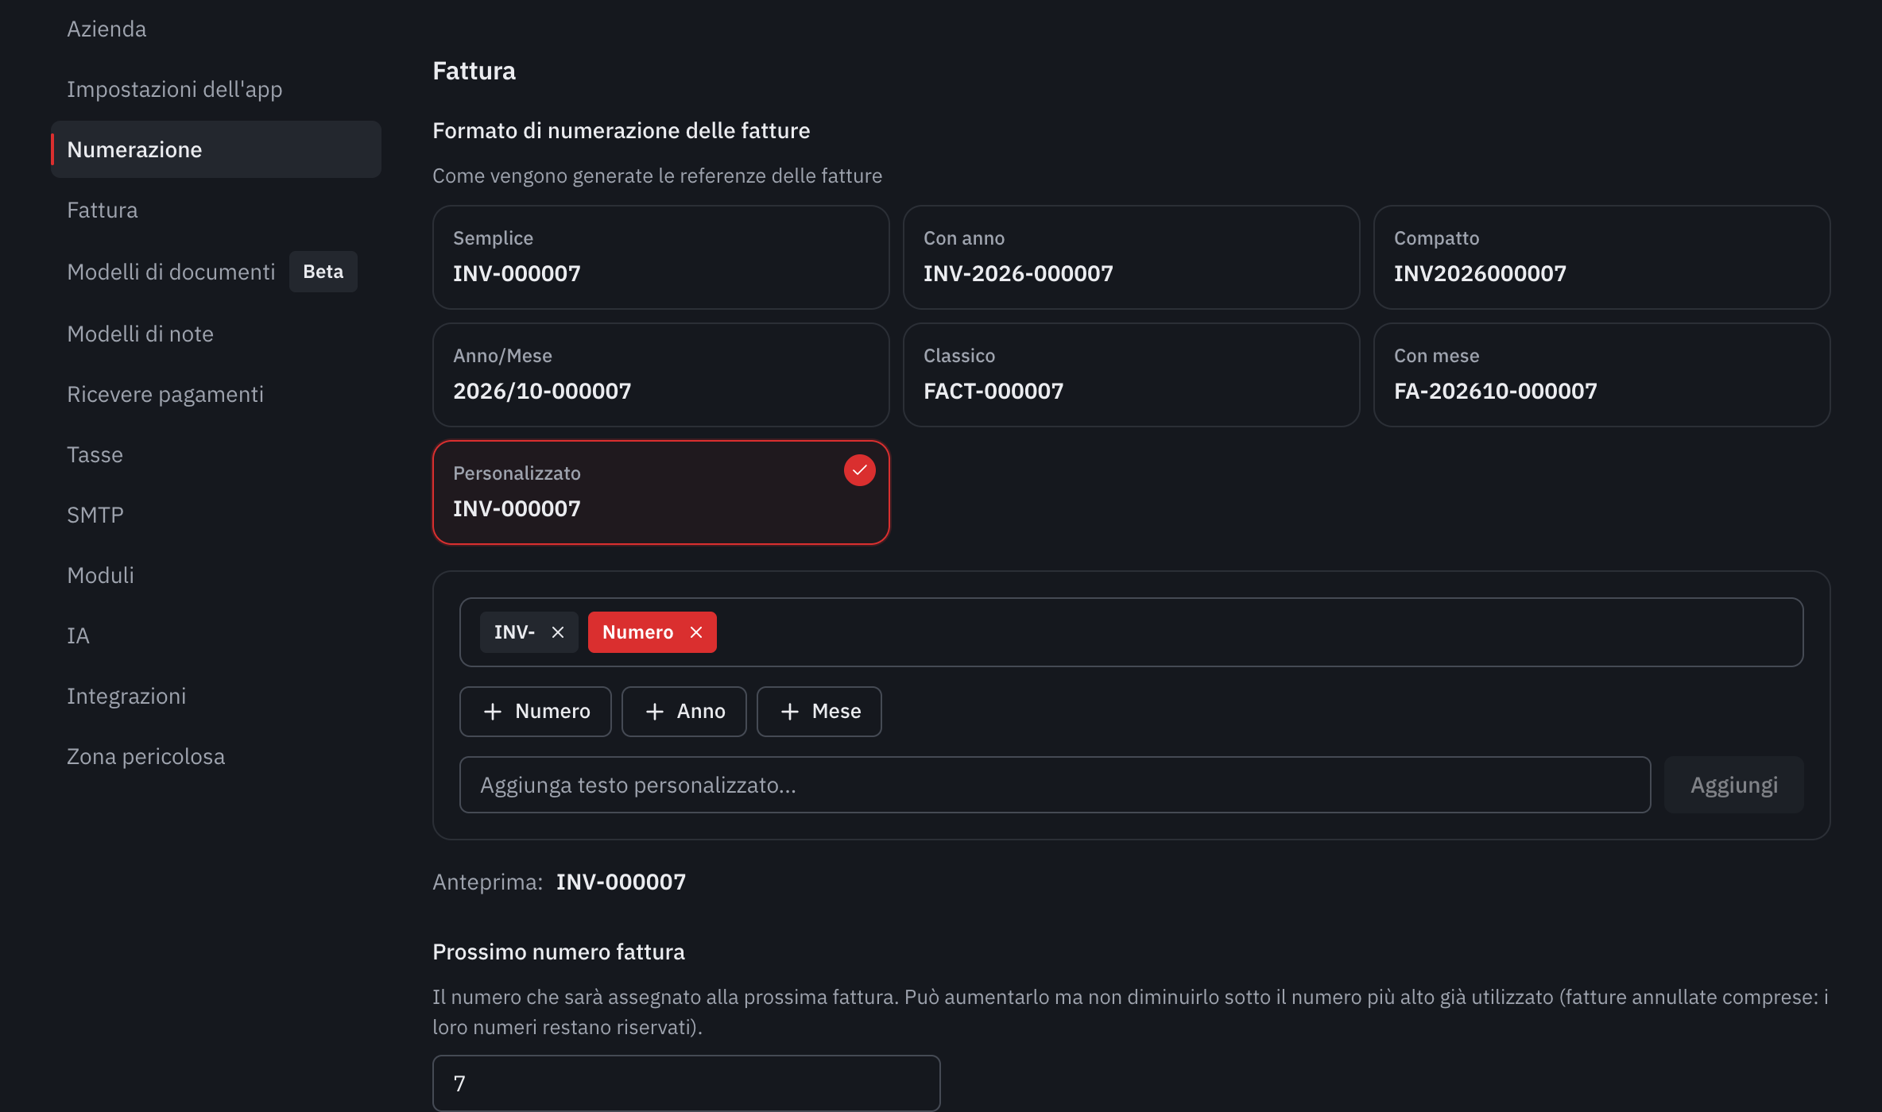Click the red checkmark on Personalizzato card
The height and width of the screenshot is (1112, 1882).
[x=859, y=470]
